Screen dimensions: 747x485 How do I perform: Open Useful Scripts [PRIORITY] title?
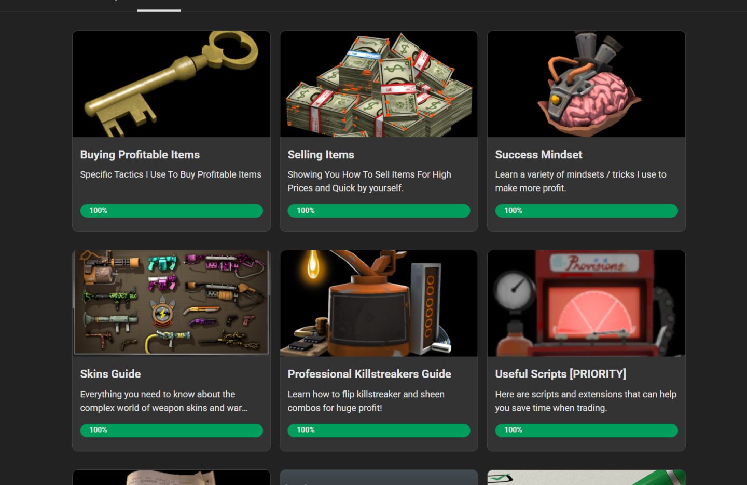pyautogui.click(x=561, y=374)
